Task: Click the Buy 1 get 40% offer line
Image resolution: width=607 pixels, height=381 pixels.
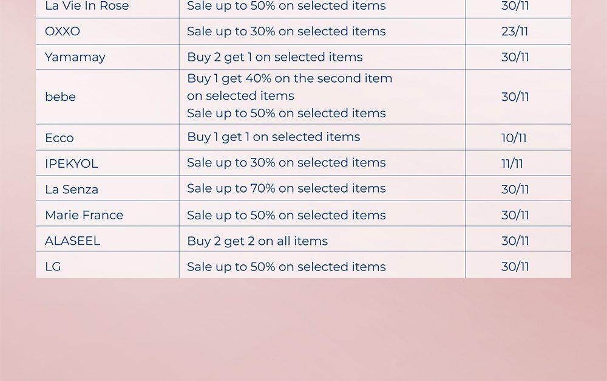Action: 290,78
